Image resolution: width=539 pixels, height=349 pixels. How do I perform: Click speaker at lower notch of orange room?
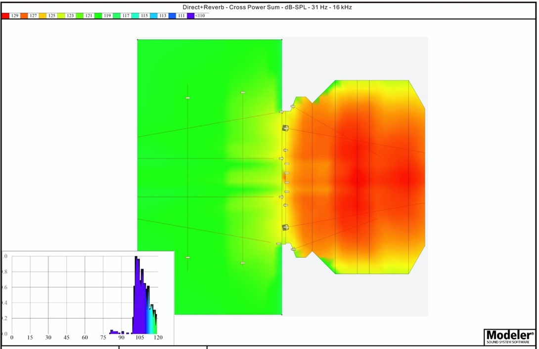tap(293, 249)
